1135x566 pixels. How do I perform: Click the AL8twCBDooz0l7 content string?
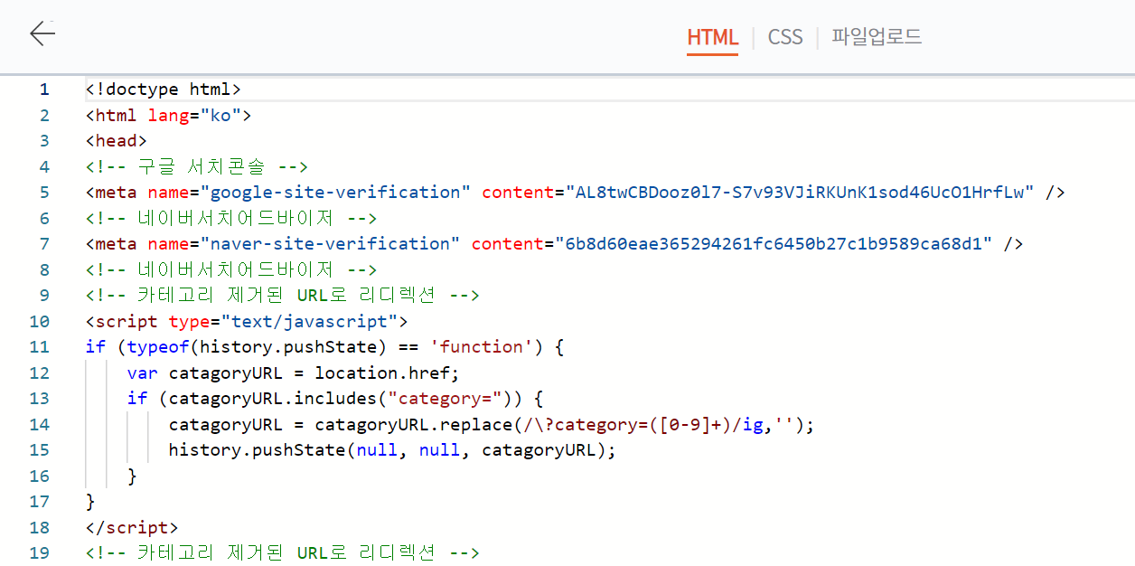coord(800,193)
